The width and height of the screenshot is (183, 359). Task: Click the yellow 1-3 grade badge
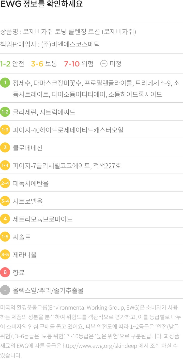click(x=5, y=130)
